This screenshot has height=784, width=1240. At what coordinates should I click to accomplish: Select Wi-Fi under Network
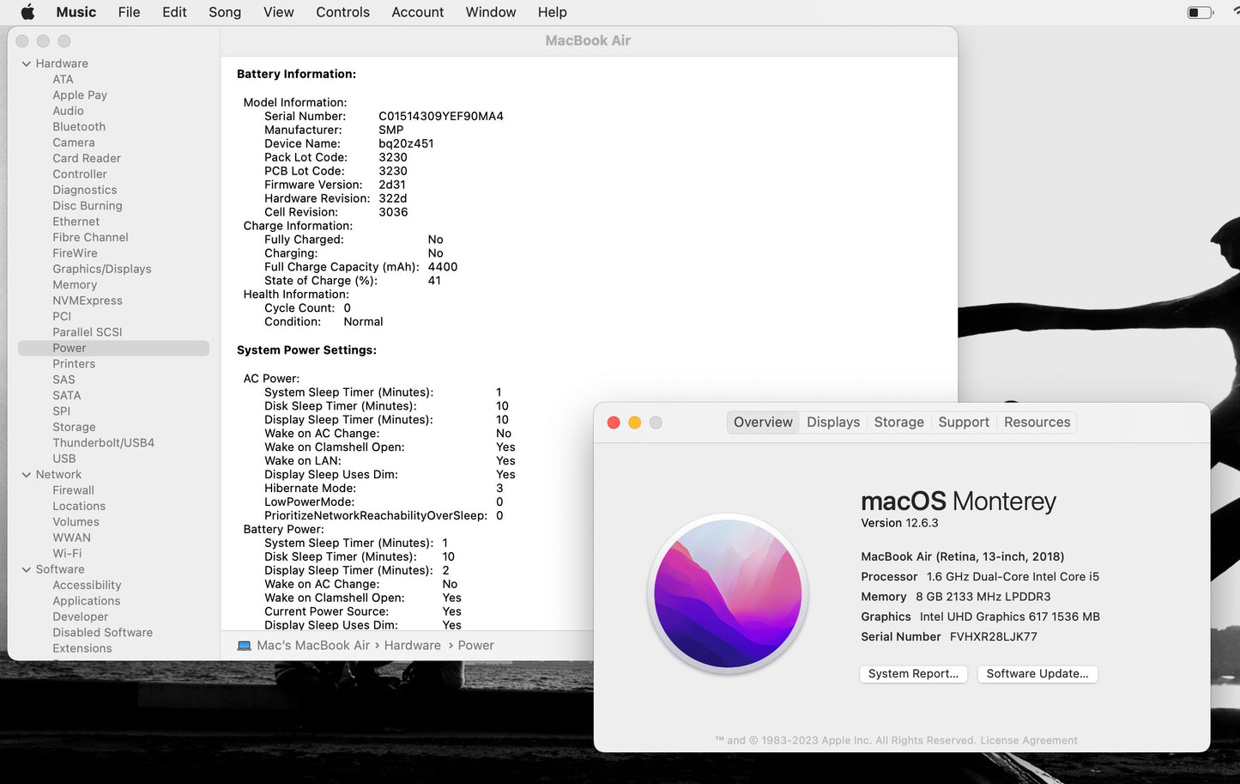click(67, 554)
